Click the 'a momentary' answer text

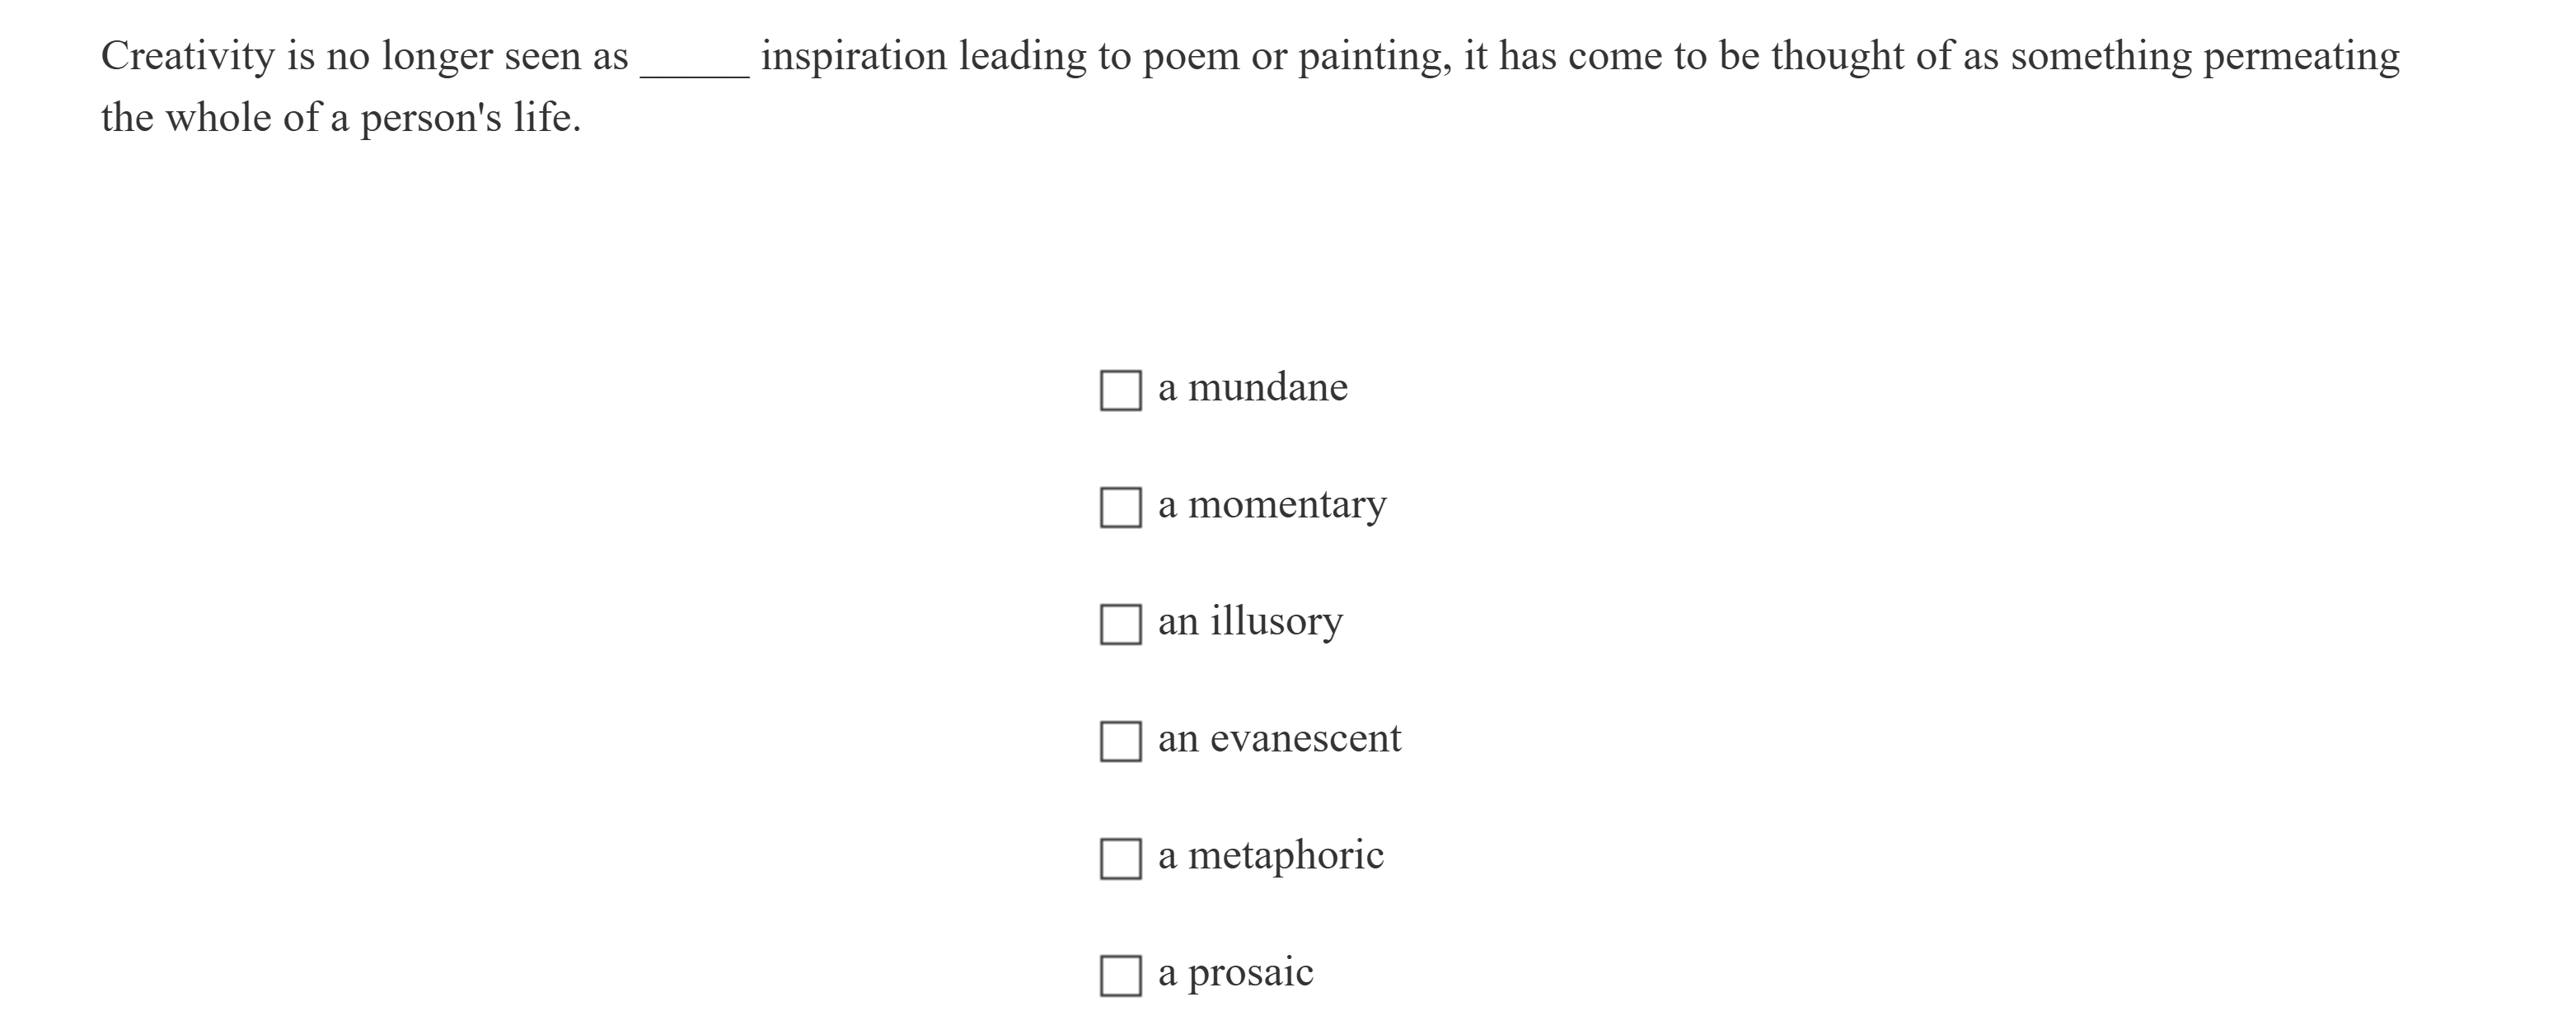pyautogui.click(x=1271, y=504)
